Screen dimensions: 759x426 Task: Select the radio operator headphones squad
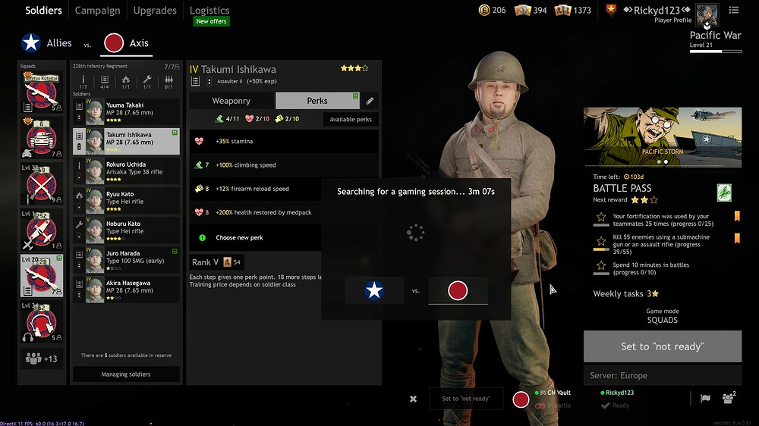click(x=42, y=322)
